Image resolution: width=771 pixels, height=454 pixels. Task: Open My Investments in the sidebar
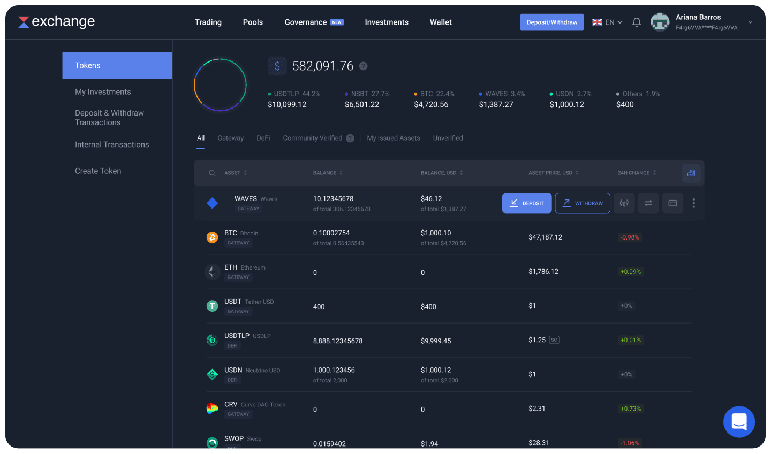pos(103,92)
